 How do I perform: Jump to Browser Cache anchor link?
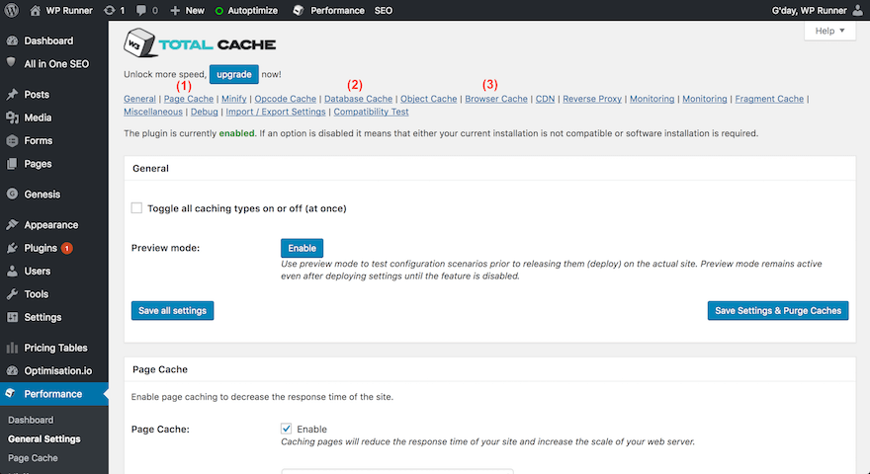coord(496,99)
